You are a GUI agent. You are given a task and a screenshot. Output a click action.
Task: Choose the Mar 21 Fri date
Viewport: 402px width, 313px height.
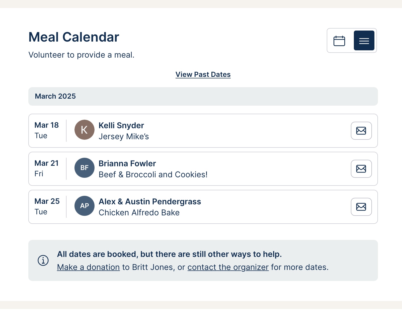(x=47, y=168)
